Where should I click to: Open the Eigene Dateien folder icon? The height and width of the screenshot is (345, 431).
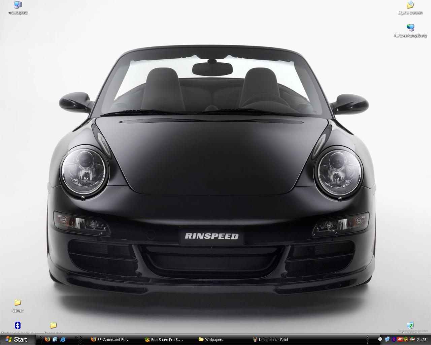click(x=410, y=7)
